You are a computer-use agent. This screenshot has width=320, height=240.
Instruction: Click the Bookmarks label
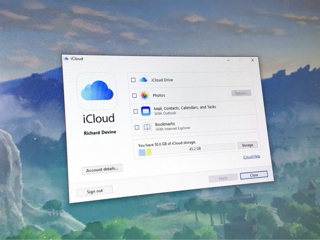165,124
